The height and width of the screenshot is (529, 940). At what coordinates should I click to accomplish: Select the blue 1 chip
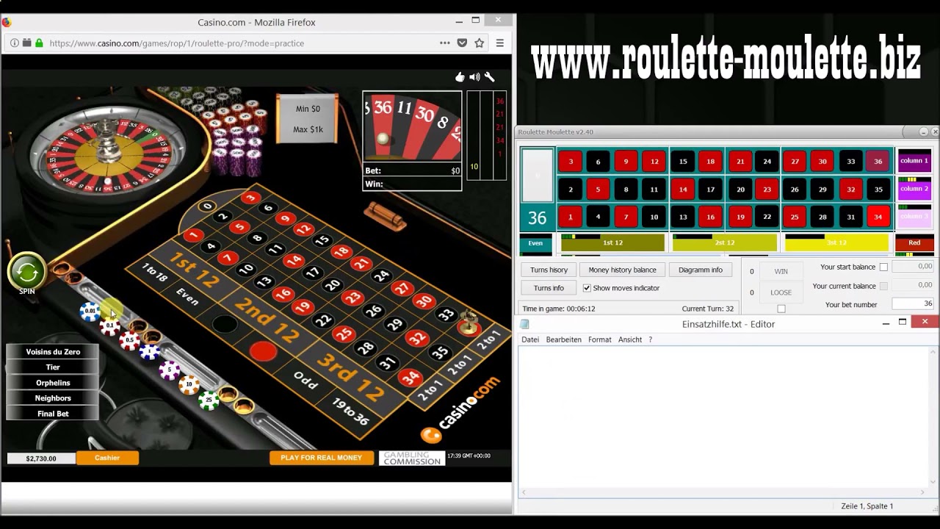[x=149, y=353]
